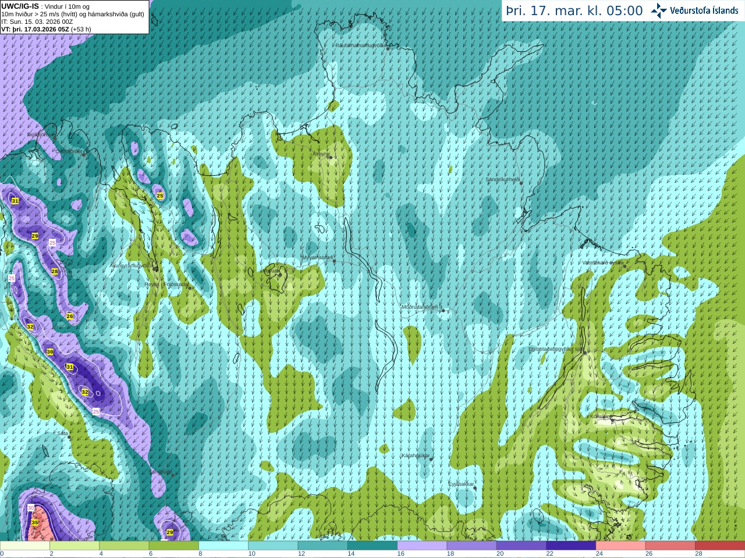Click the Kárahnjúkar station label
Viewport: 745px width, 558px height.
pos(416,455)
